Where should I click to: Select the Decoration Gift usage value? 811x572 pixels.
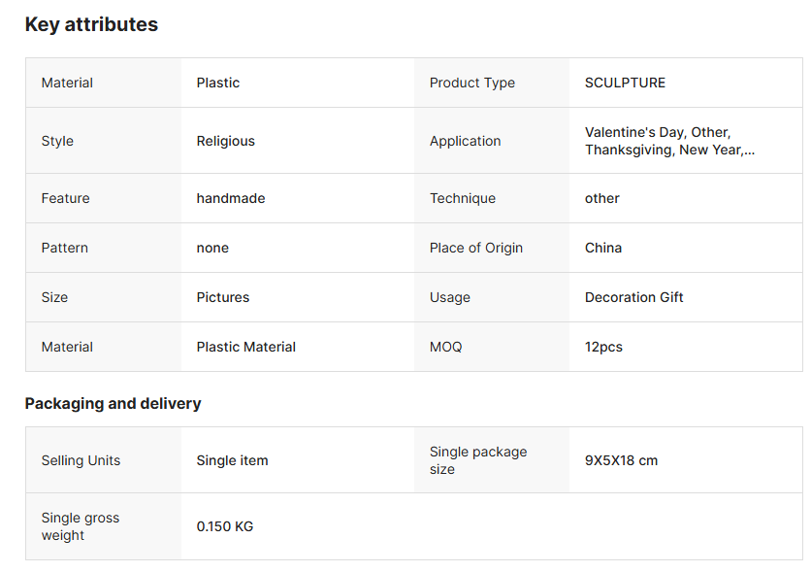[x=633, y=297]
